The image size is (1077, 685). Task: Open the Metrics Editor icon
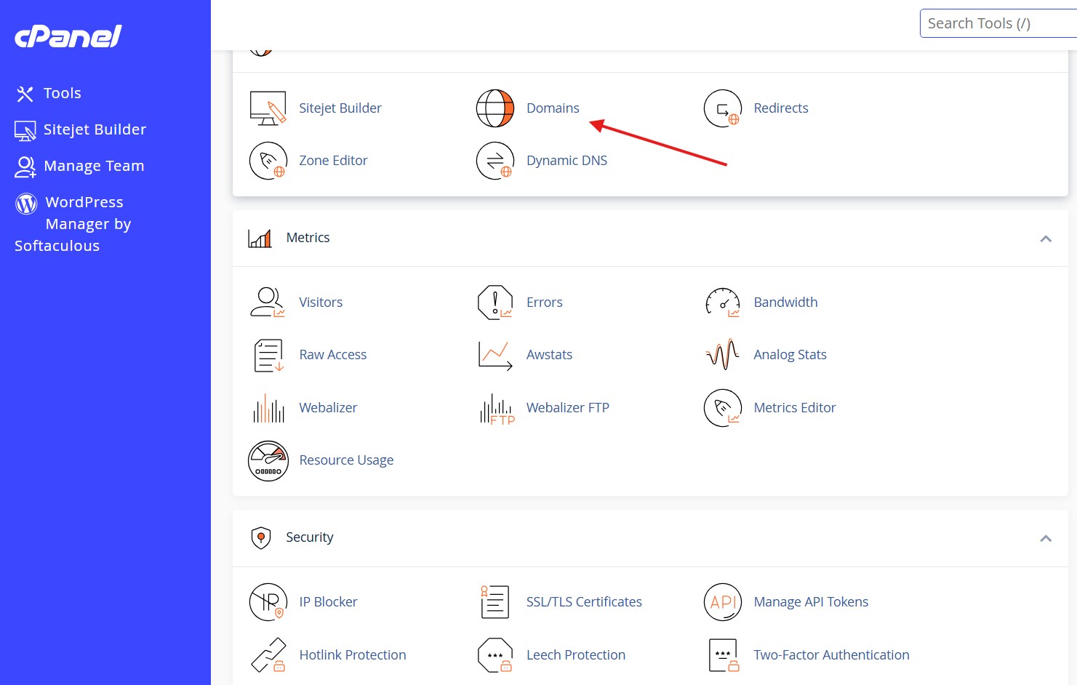tap(723, 408)
